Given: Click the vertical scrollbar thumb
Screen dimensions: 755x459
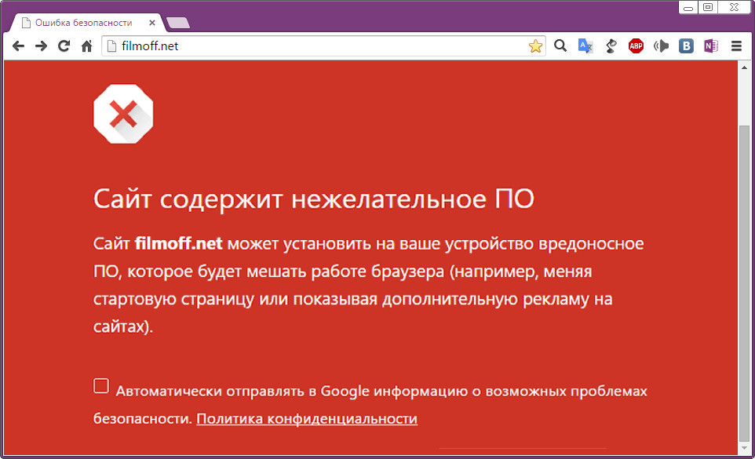Looking at the screenshot, I should pos(745,283).
